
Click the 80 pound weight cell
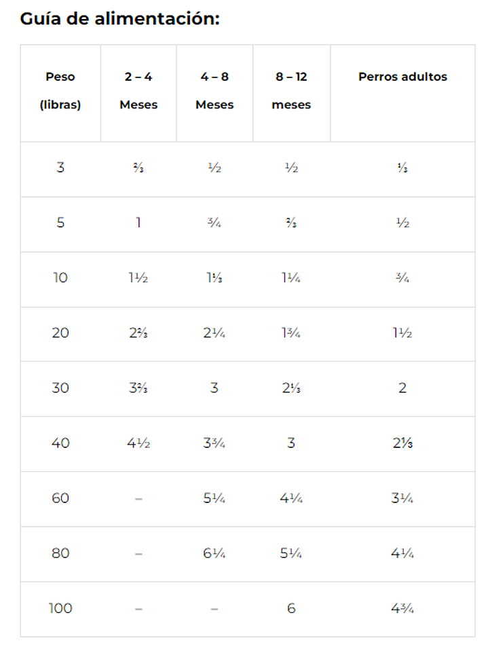point(60,553)
